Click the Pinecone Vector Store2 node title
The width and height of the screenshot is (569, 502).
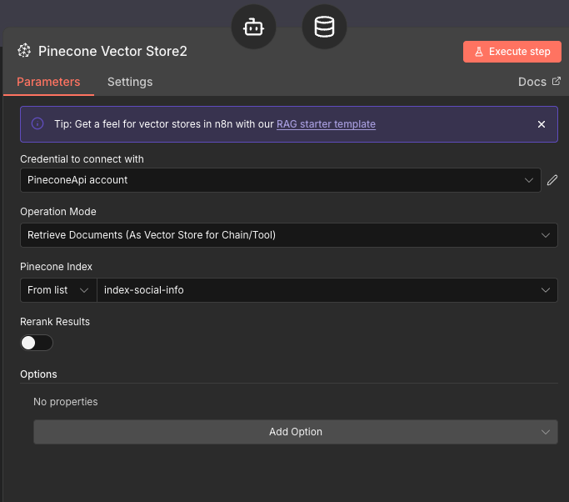[112, 51]
